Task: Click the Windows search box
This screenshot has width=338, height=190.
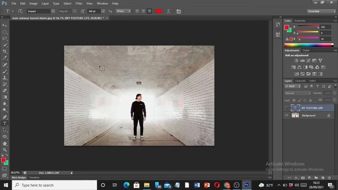Action: 54,185
